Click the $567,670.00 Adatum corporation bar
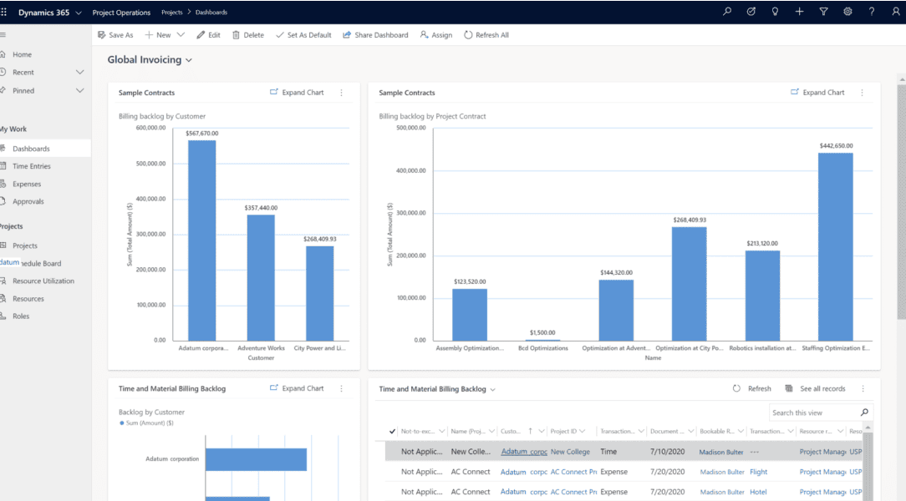This screenshot has width=906, height=501. (x=202, y=240)
